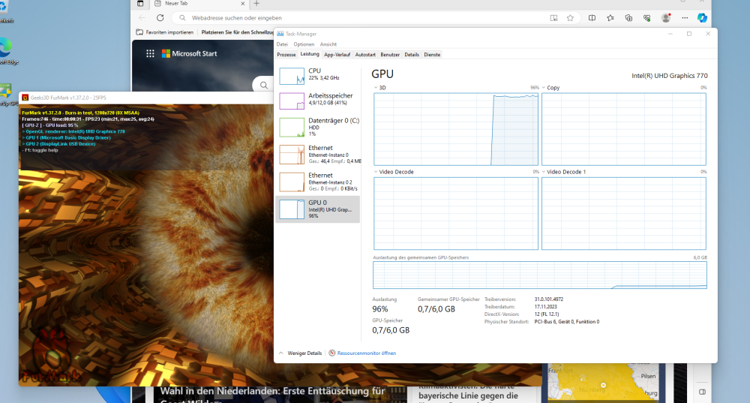Open Edge settings and more menu
This screenshot has height=403, width=750.
[x=685, y=18]
